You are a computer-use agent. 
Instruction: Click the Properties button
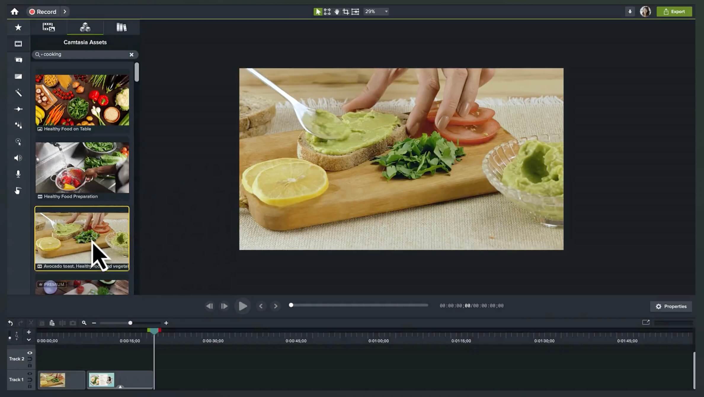pyautogui.click(x=672, y=306)
